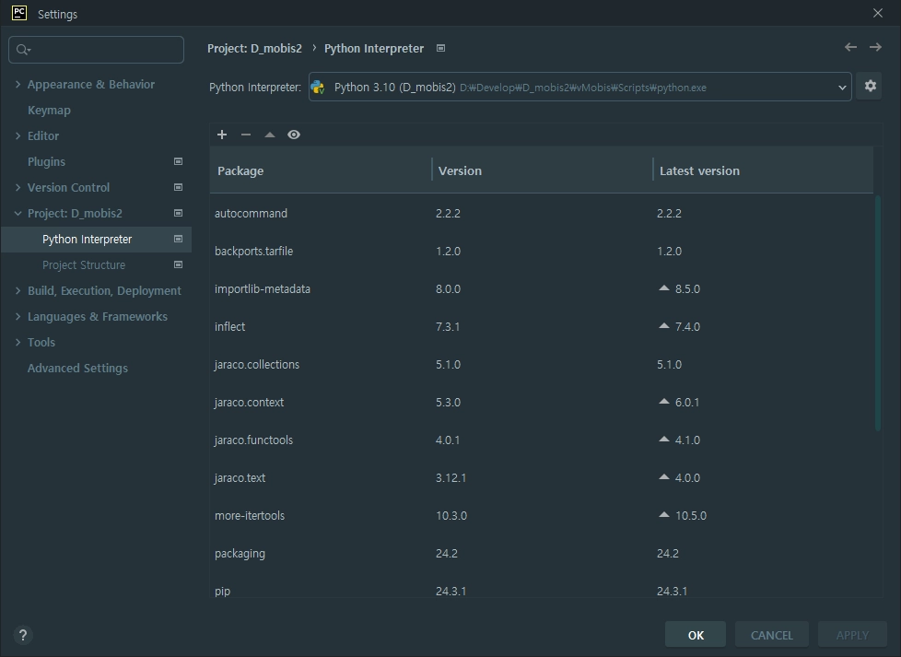Click the Latest version column header
901x657 pixels.
click(x=763, y=170)
